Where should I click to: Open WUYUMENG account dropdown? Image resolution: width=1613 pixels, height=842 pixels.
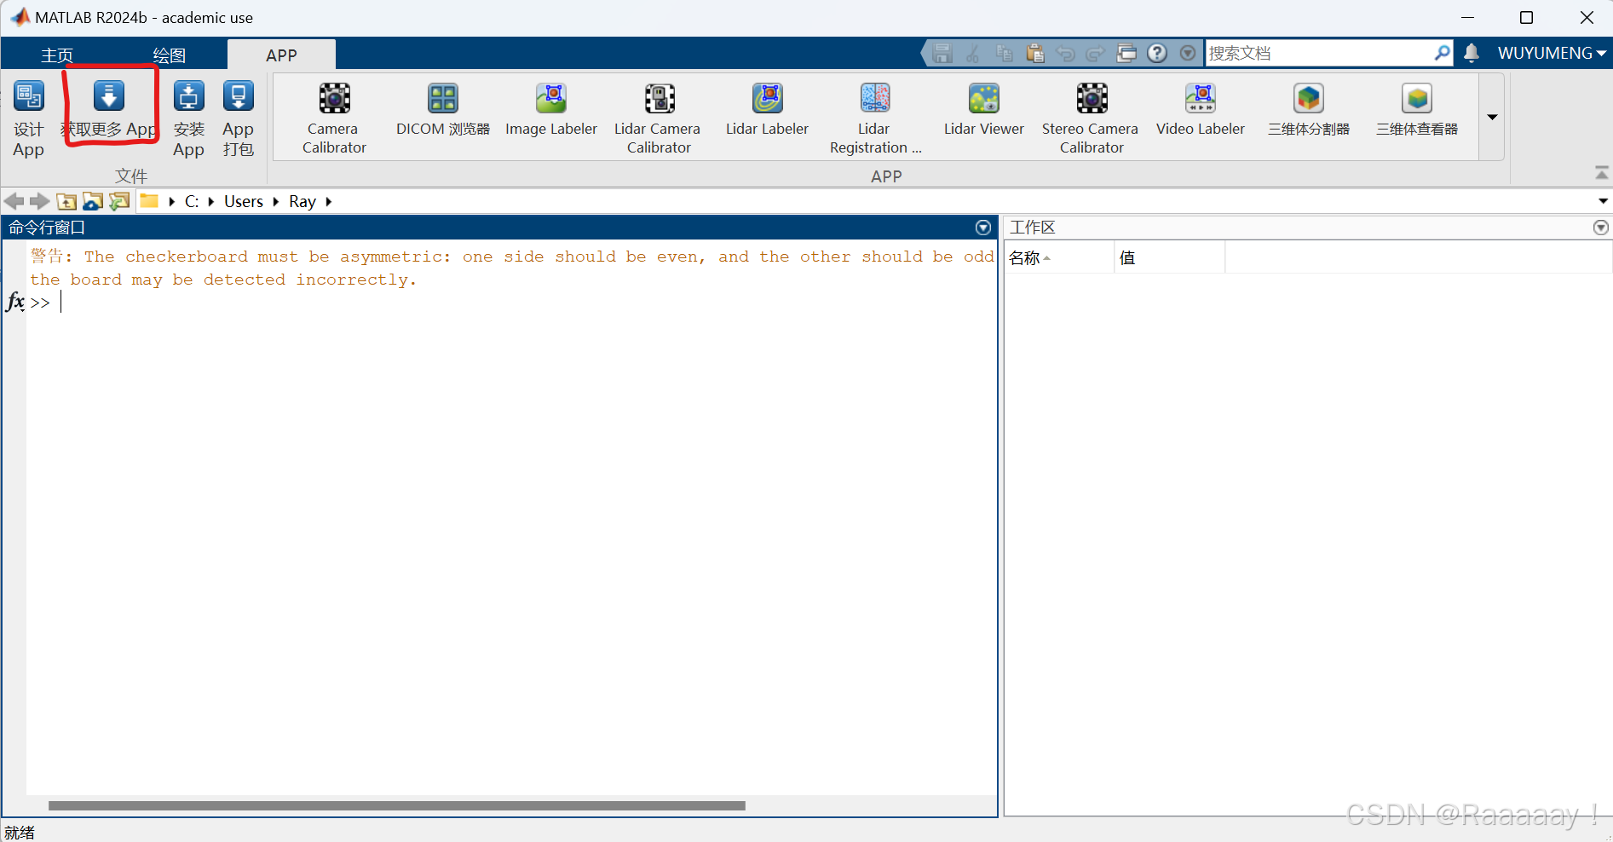[1552, 53]
